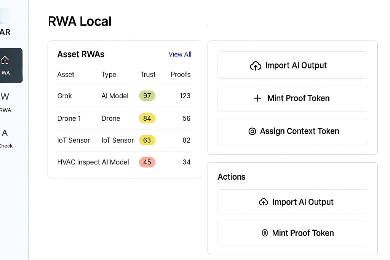
Task: Sort by the Proofs column header
Action: coord(181,75)
